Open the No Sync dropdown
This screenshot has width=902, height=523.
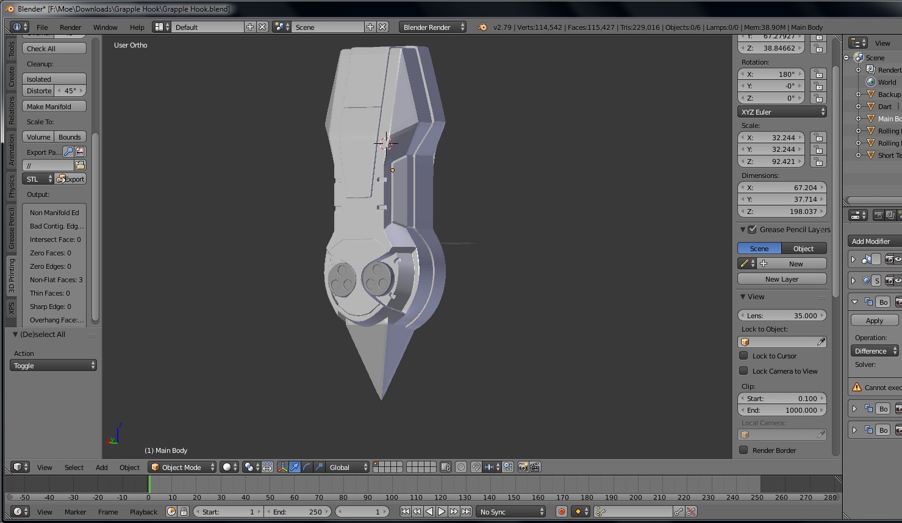(511, 511)
